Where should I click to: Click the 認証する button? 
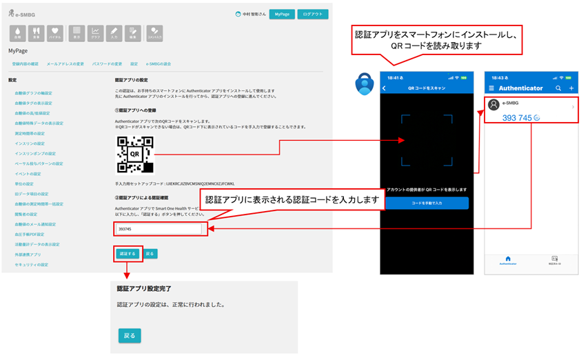coord(128,254)
